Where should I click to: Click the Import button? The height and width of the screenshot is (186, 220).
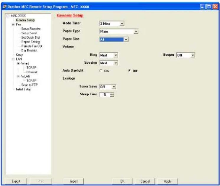tap(74, 181)
